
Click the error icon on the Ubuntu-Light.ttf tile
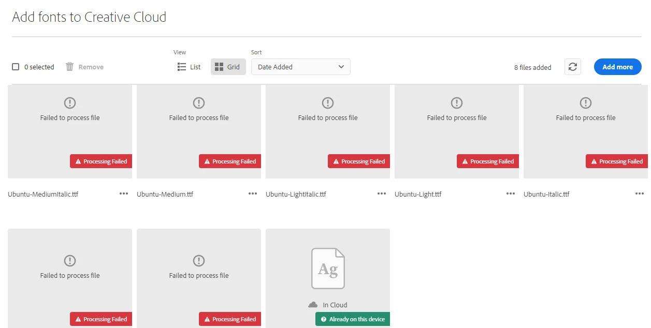(x=457, y=103)
